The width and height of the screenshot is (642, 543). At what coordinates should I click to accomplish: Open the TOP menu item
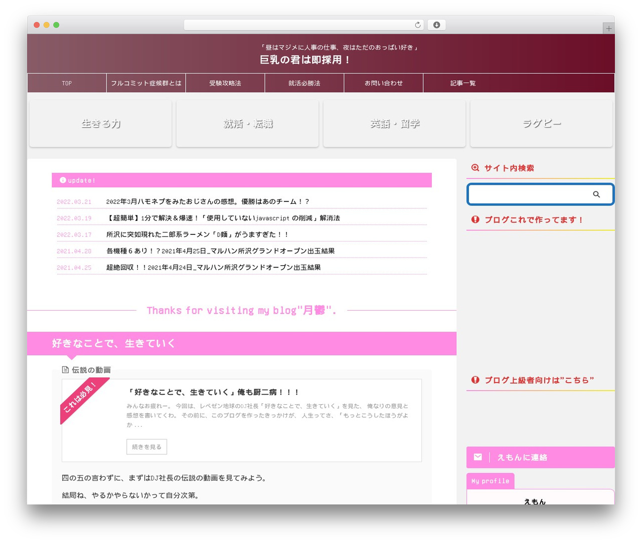click(x=67, y=83)
